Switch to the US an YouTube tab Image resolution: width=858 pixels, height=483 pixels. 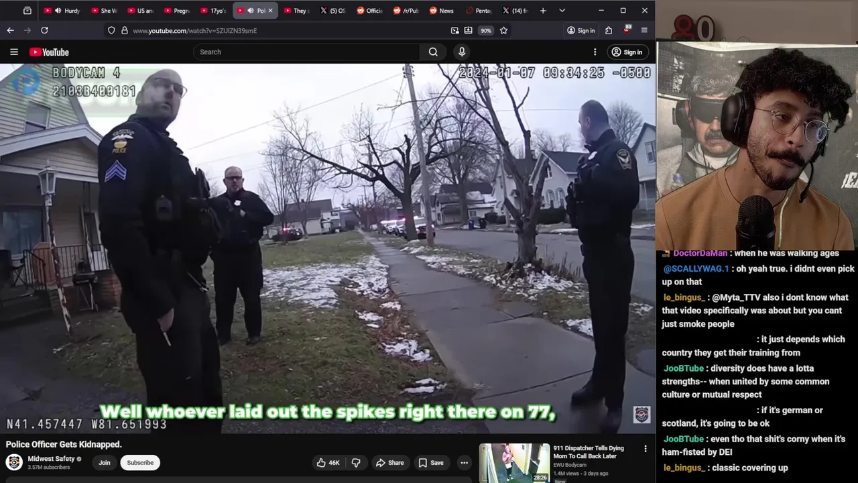(140, 11)
